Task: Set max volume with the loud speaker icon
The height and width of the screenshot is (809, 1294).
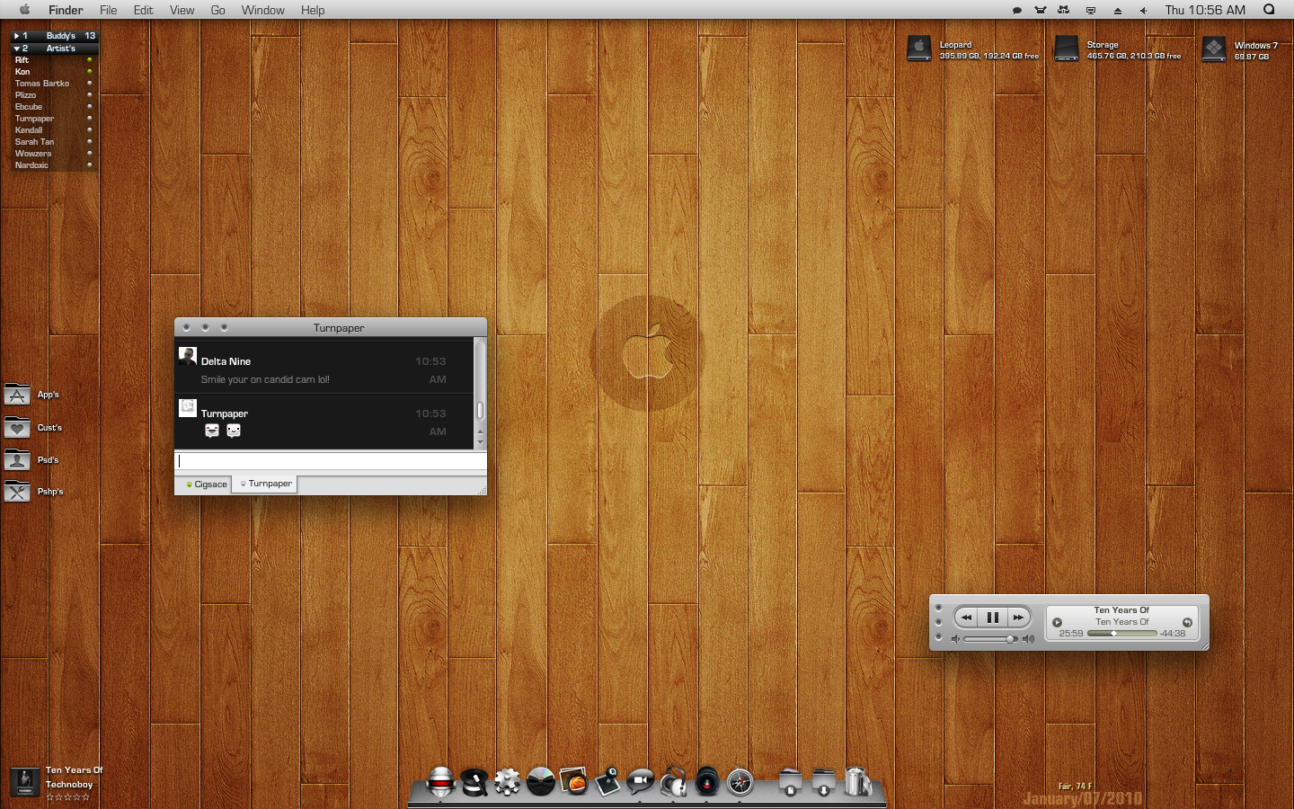Action: (1028, 639)
